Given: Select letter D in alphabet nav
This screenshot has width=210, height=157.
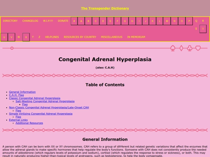Looking at the screenshot, I should (103, 21).
